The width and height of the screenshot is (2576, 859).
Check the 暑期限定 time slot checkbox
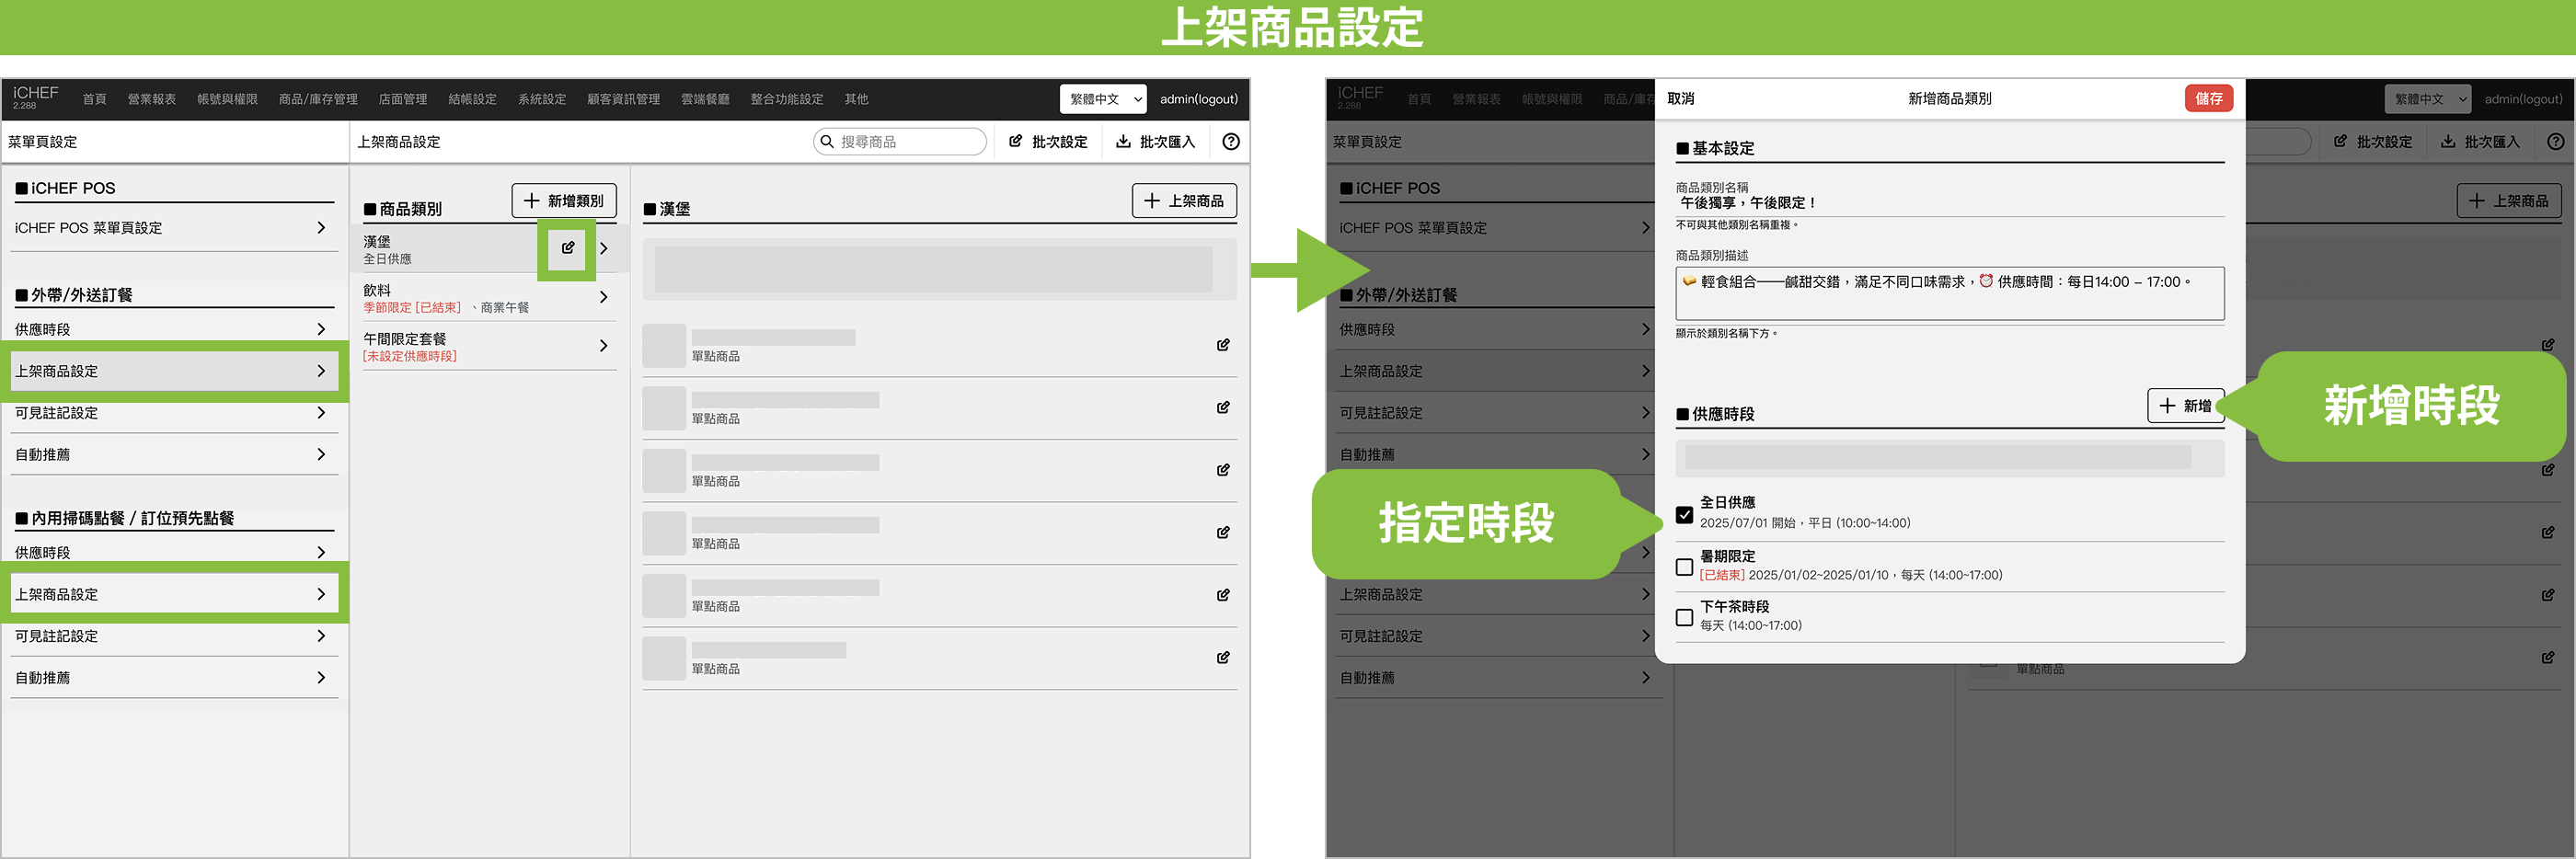(x=1684, y=567)
